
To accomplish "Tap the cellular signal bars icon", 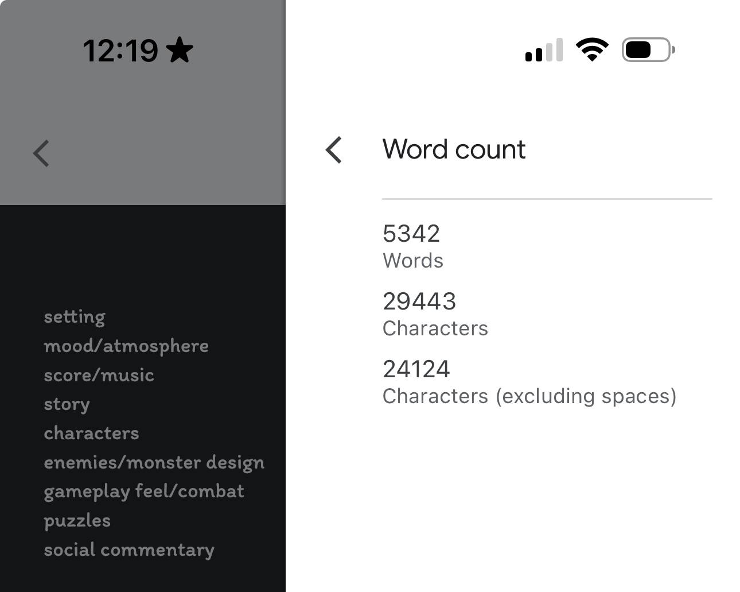I will [x=544, y=51].
